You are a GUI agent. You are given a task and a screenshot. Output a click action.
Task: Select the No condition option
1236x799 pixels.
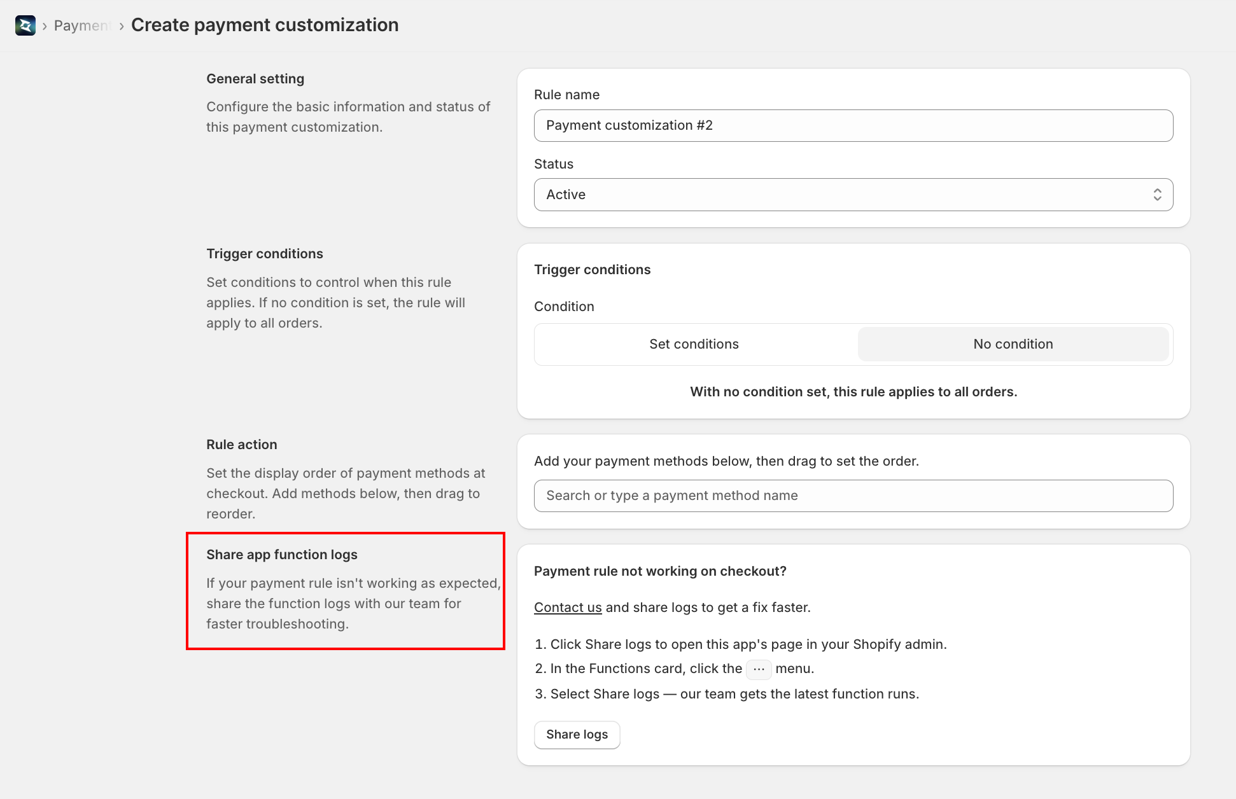(1013, 344)
